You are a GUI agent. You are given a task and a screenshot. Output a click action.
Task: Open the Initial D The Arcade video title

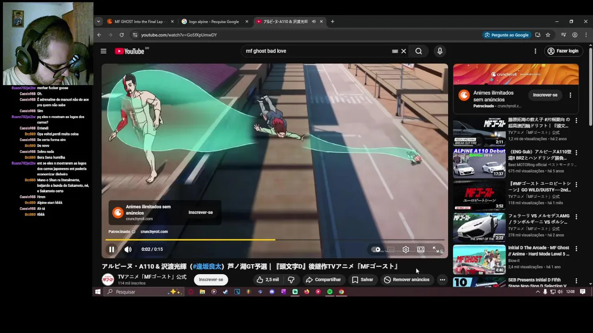(539, 251)
